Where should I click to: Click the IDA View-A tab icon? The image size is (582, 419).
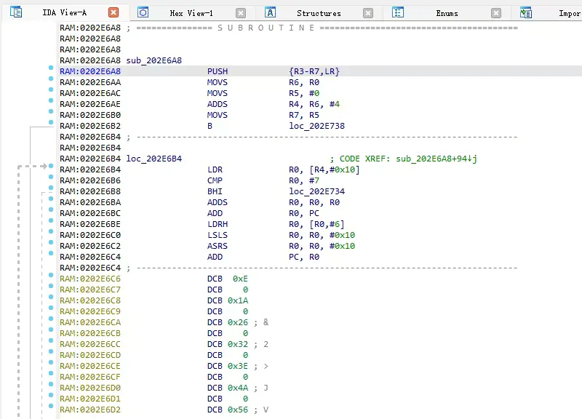coord(15,12)
